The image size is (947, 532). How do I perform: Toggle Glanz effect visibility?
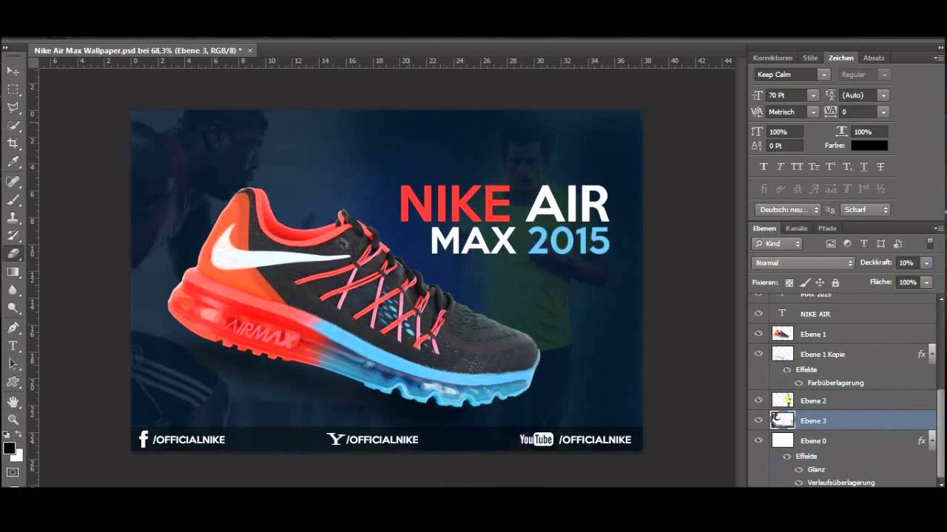tap(799, 469)
